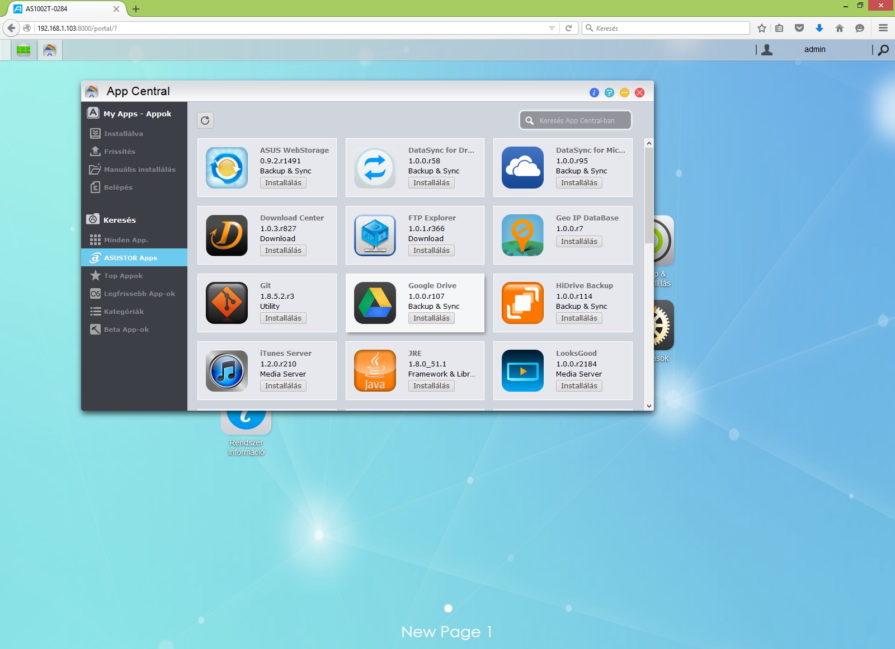Image resolution: width=895 pixels, height=649 pixels.
Task: Open Manuális installálás in the sidebar
Action: 134,170
